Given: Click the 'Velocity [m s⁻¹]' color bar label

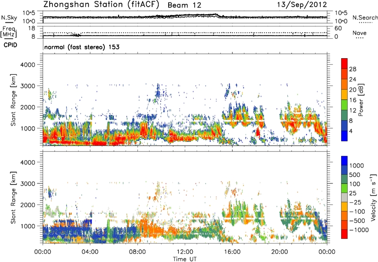Looking at the screenshot, I should tap(373, 197).
